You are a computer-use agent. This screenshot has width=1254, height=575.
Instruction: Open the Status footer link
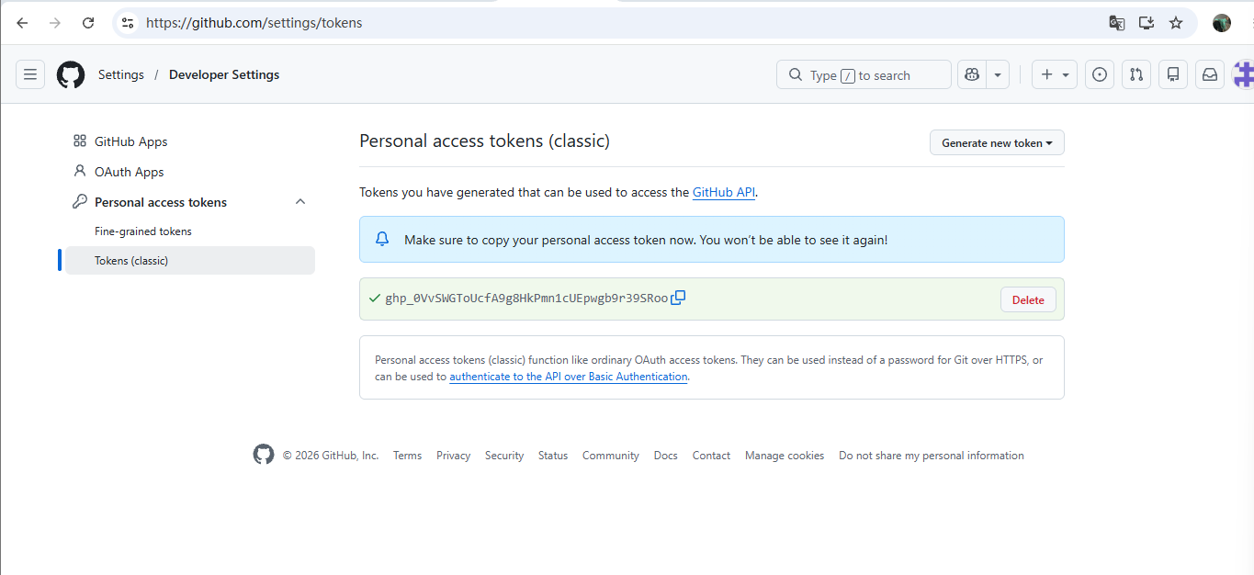tap(553, 456)
